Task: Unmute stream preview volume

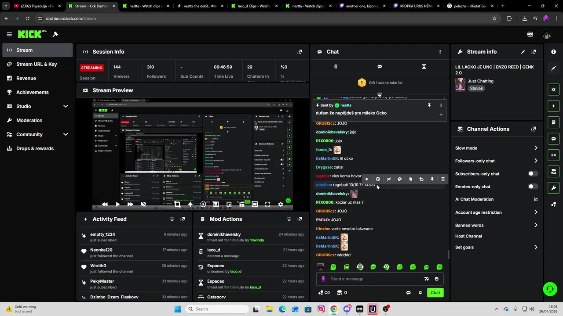Action: 143,204
